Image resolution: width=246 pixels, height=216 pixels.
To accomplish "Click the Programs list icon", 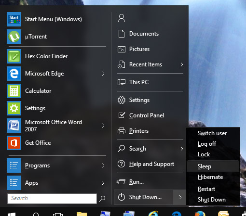I will click(x=14, y=165).
